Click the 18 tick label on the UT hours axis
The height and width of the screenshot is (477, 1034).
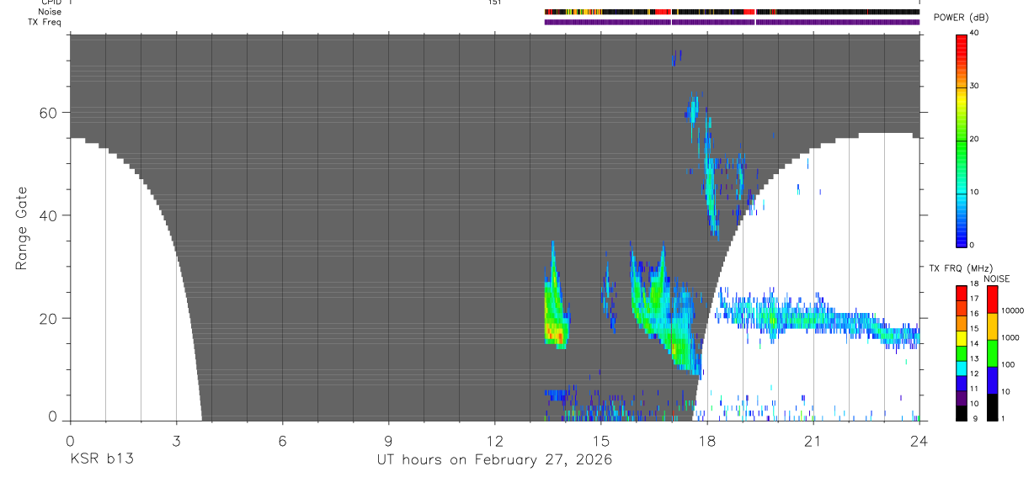(707, 439)
